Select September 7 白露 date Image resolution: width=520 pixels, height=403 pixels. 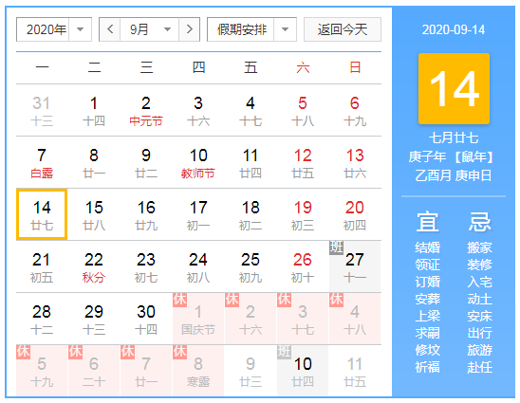(x=42, y=162)
